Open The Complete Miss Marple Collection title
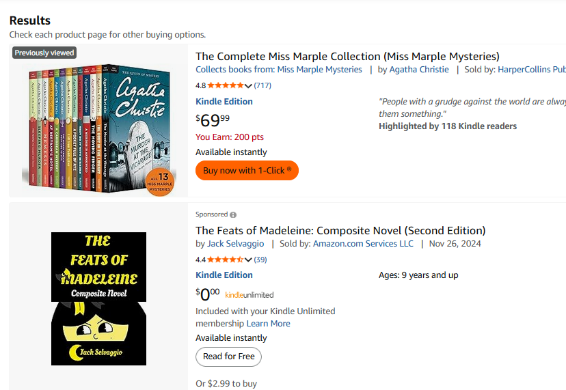 [347, 56]
